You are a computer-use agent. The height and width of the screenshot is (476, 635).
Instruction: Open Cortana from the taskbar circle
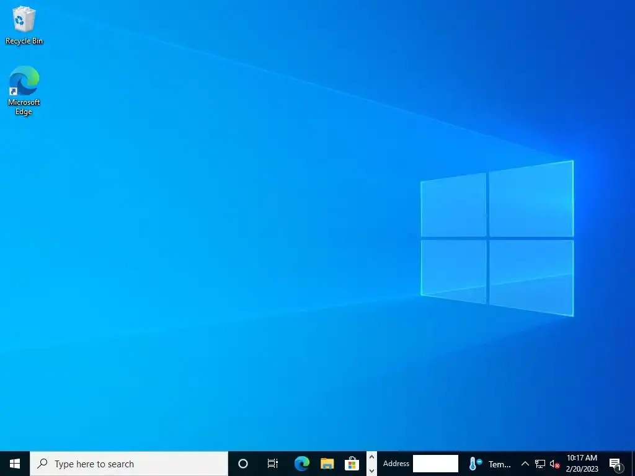(x=243, y=464)
